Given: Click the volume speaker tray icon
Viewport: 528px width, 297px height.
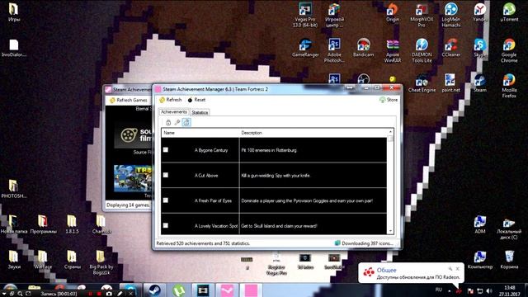Looking at the screenshot, I should point(489,291).
